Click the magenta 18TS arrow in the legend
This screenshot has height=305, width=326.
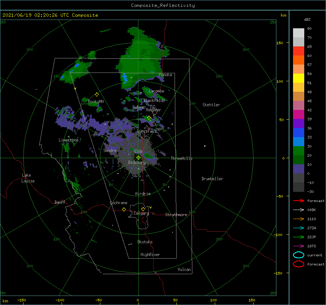298,246
